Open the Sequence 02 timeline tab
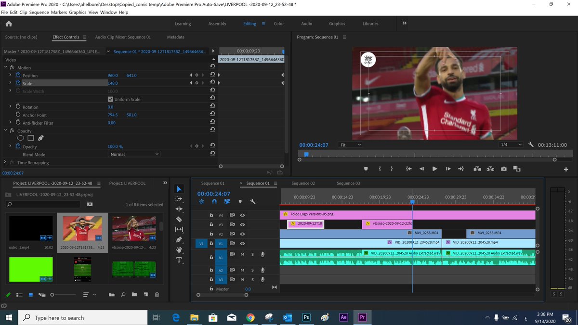578x325 pixels. (x=303, y=183)
